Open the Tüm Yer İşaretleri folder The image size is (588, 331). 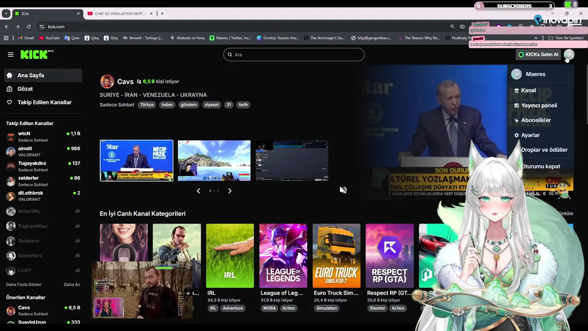pyautogui.click(x=566, y=38)
